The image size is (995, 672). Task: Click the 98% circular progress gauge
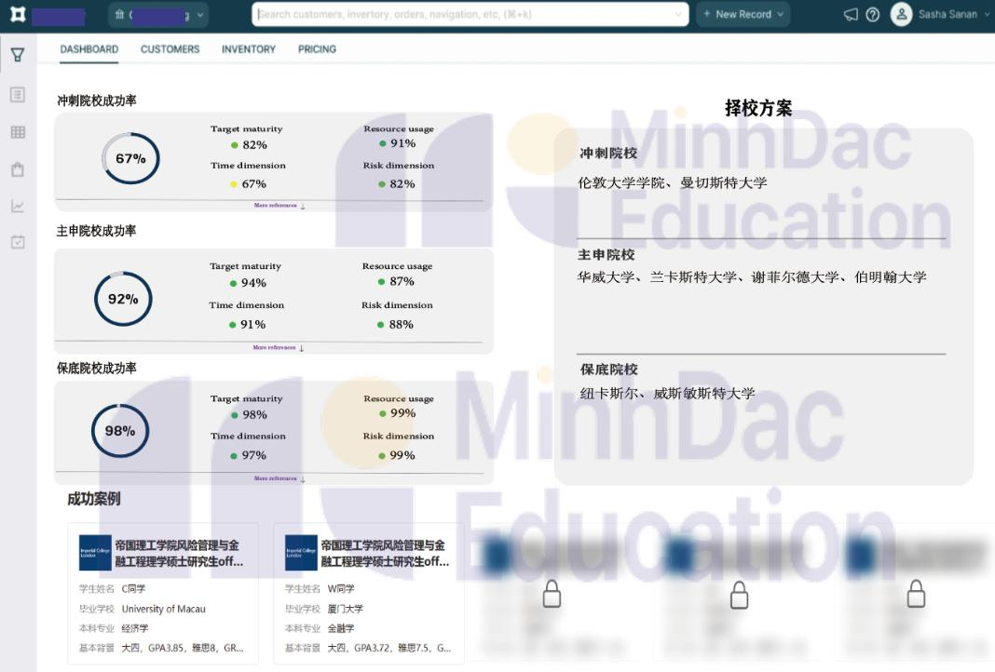tap(120, 431)
